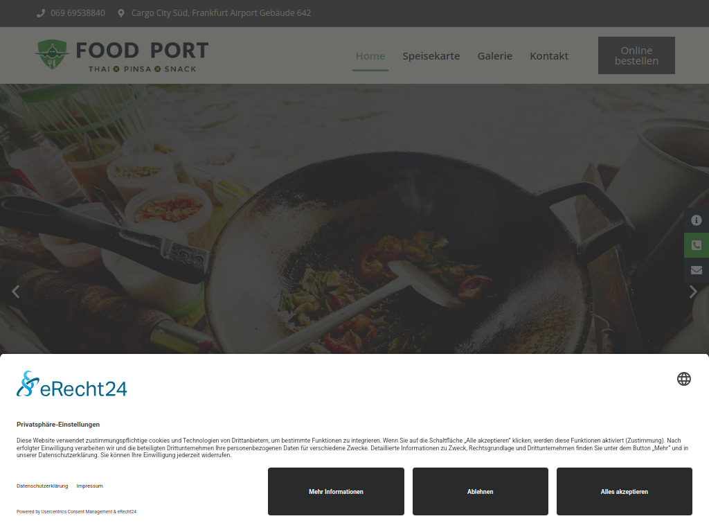Image resolution: width=709 pixels, height=532 pixels.
Task: Click the phone icon in top bar
Action: coord(41,13)
